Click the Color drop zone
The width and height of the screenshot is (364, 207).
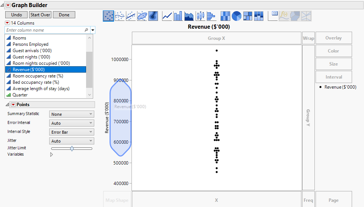tap(333, 51)
